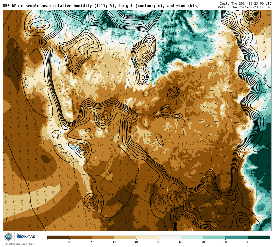The image size is (274, 247).
Task: Click the colorbar tick label 30
Action: click(114, 242)
